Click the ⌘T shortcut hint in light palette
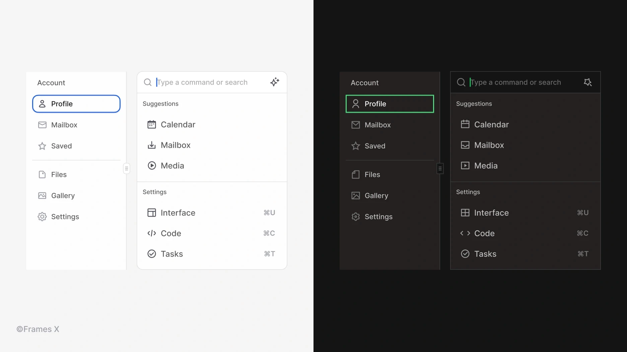 [270, 254]
